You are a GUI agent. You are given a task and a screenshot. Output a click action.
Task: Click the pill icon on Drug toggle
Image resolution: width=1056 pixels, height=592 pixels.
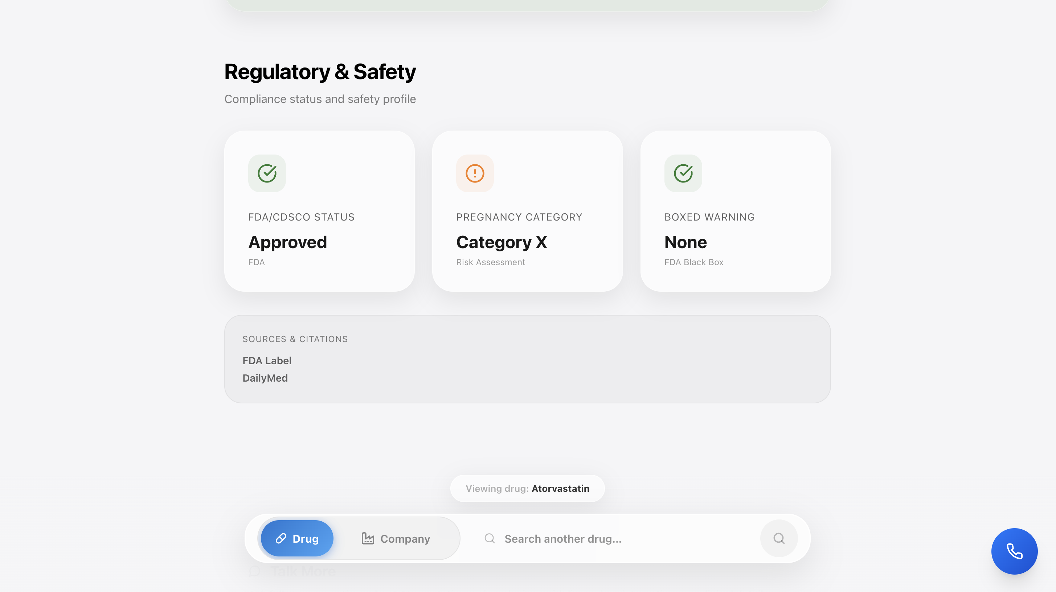pyautogui.click(x=281, y=538)
